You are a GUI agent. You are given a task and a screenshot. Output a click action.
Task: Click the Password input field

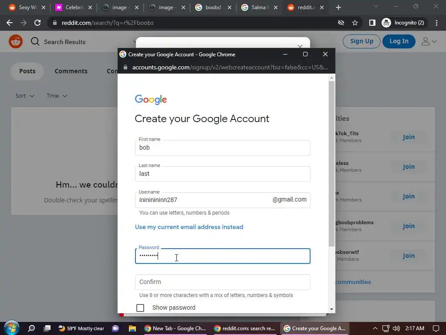point(223,256)
